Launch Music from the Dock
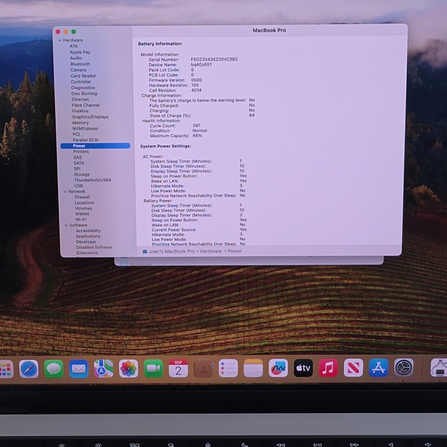The image size is (447, 447). pos(328,368)
